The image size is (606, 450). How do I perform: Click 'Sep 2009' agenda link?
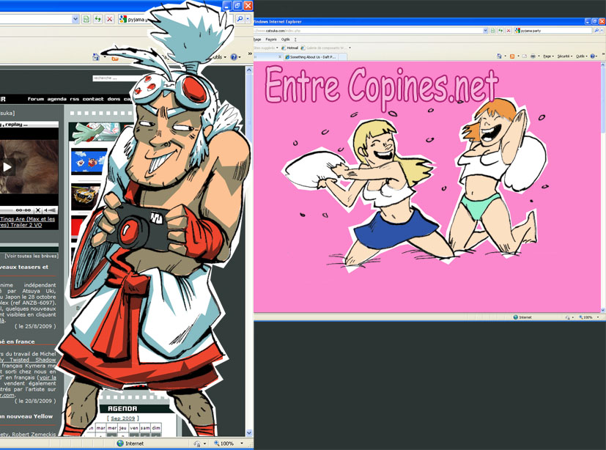coord(122,418)
